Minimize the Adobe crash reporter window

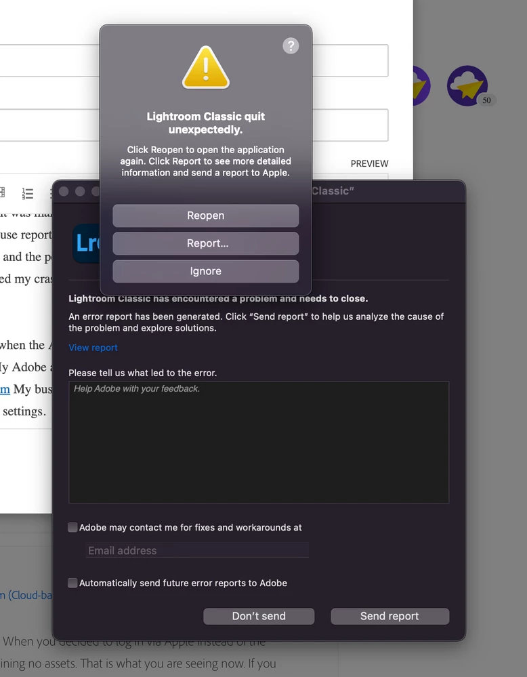click(x=80, y=191)
